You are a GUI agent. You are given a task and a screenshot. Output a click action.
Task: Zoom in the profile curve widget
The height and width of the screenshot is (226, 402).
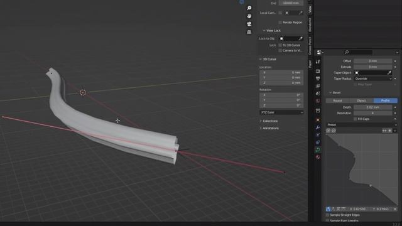[329, 131]
